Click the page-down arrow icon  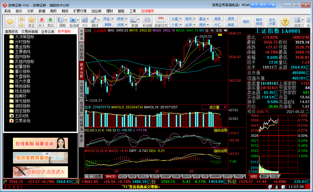point(21,25)
